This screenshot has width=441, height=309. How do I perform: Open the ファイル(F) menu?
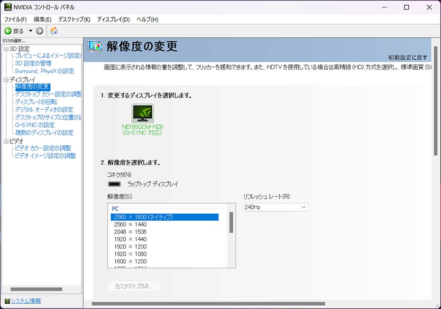coord(15,19)
